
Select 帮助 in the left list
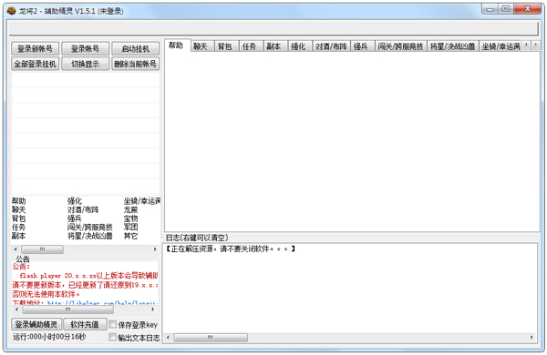click(19, 201)
